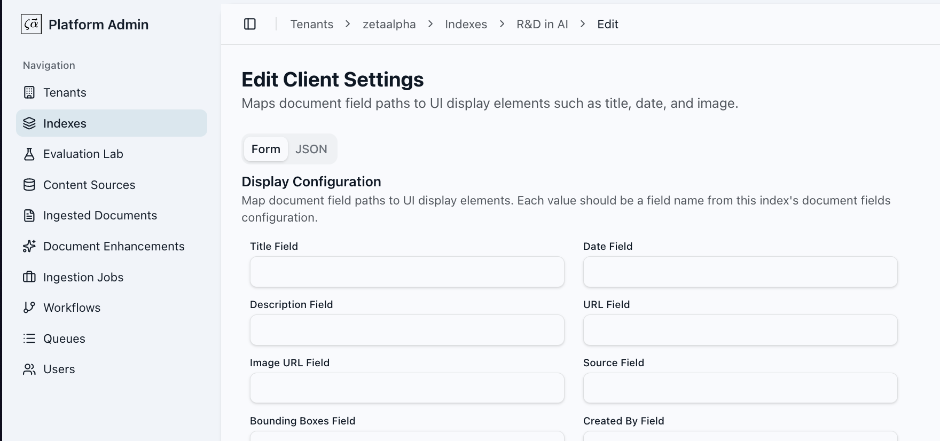Click zetaalpha breadcrumb link
The image size is (940, 441).
[389, 24]
